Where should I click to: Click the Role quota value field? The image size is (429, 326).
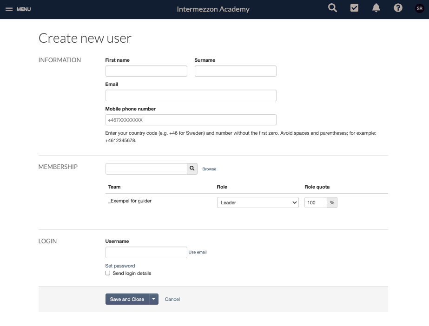316,202
